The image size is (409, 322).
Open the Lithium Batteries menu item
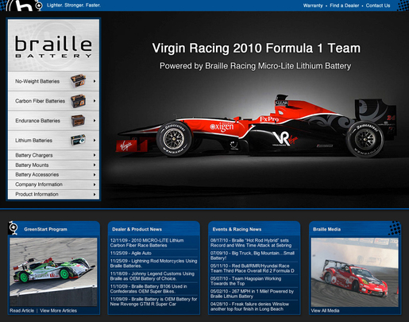point(53,140)
